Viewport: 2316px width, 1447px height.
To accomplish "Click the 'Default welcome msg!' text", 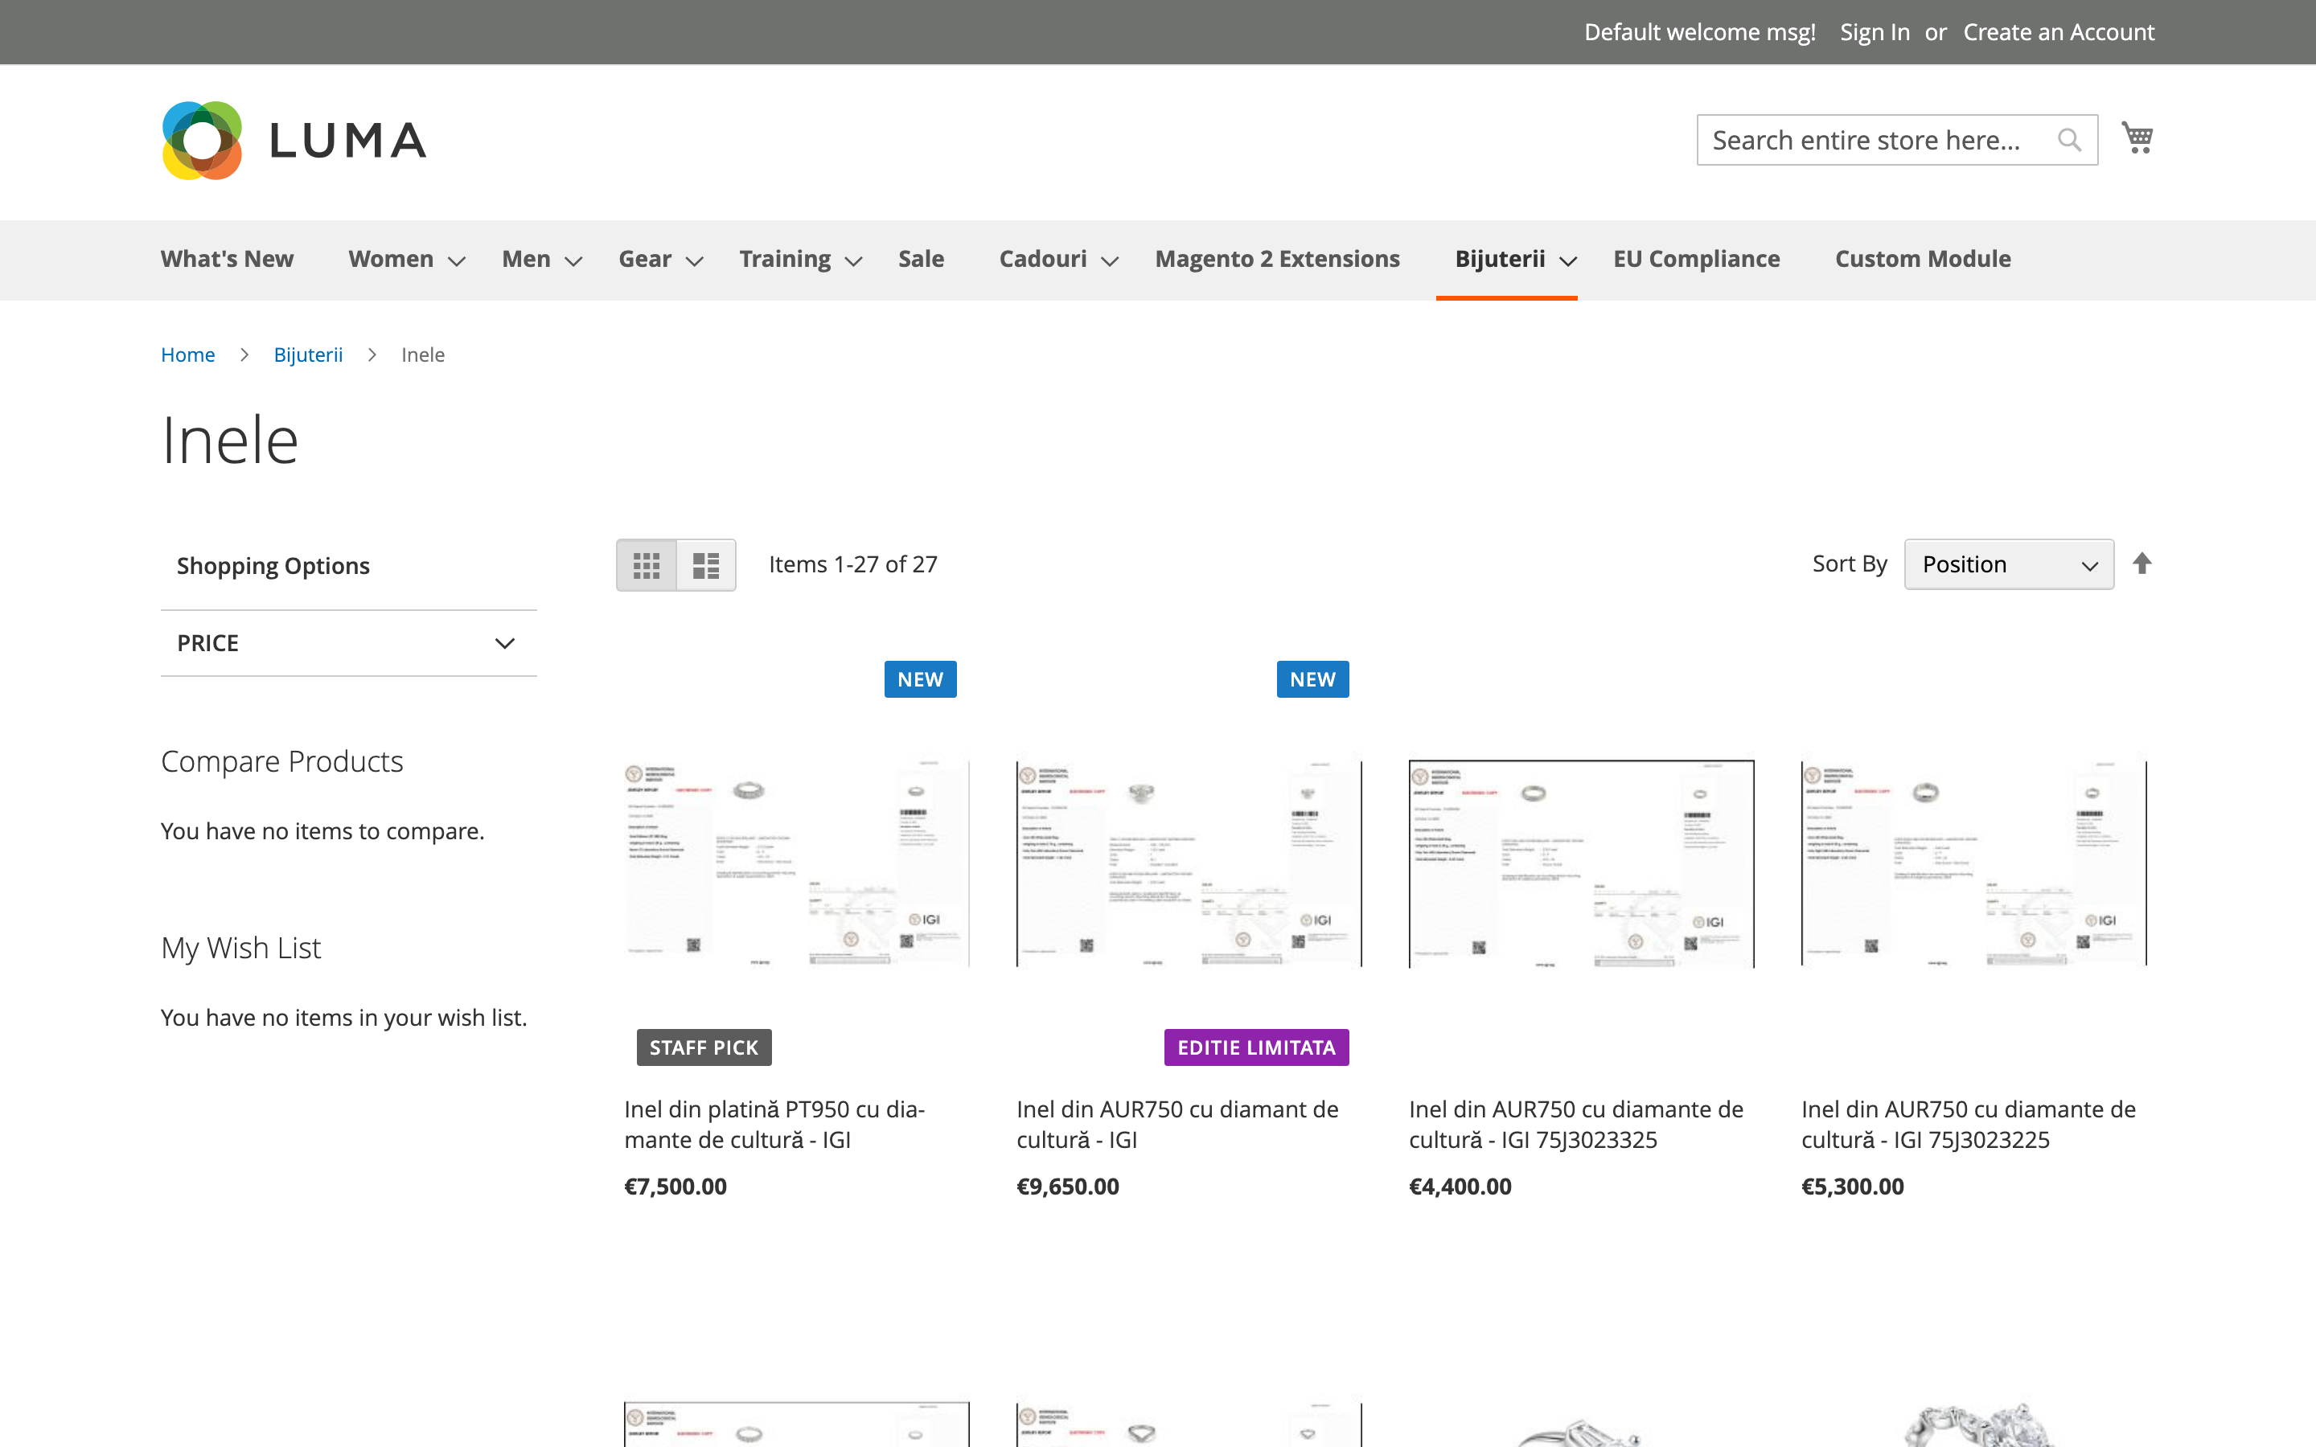I will pos(1700,32).
